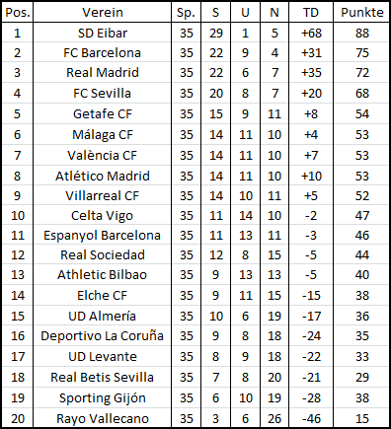
Task: Click the -46 goal difference cell
Action: [x=311, y=418]
